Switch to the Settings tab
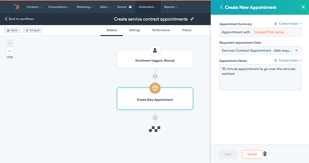Viewport: 309px width, 163px height. (x=134, y=30)
